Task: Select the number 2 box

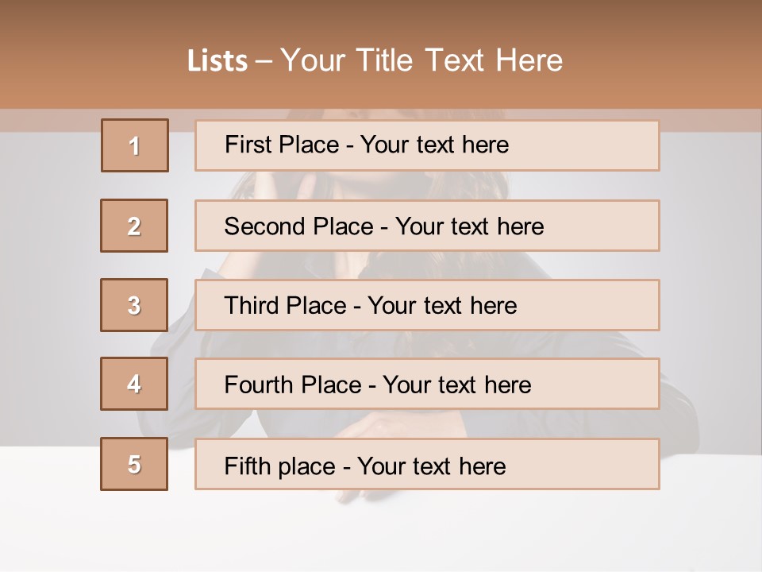Action: (x=134, y=226)
